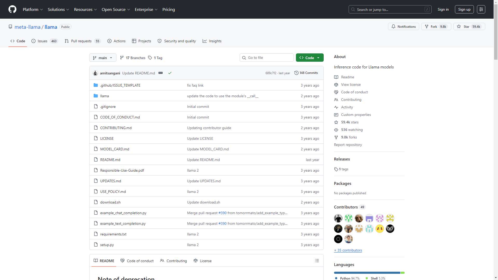The width and height of the screenshot is (498, 280).
Task: Click the .github/ISSUE_TEMPLATE folder icon
Action: pyautogui.click(x=96, y=85)
